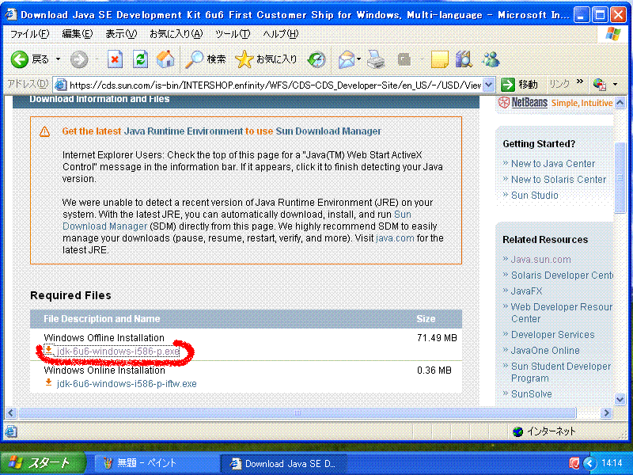633x475 pixels.
Task: Open the ファイル(F) menu
Action: 30,34
